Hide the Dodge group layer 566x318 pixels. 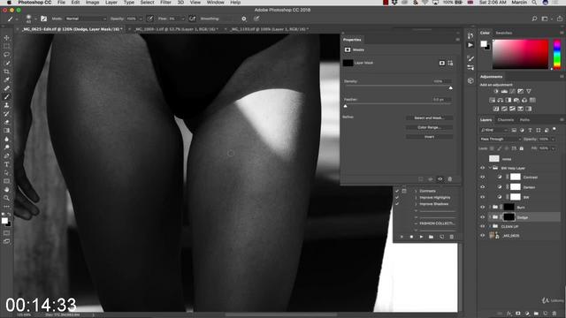(x=483, y=217)
